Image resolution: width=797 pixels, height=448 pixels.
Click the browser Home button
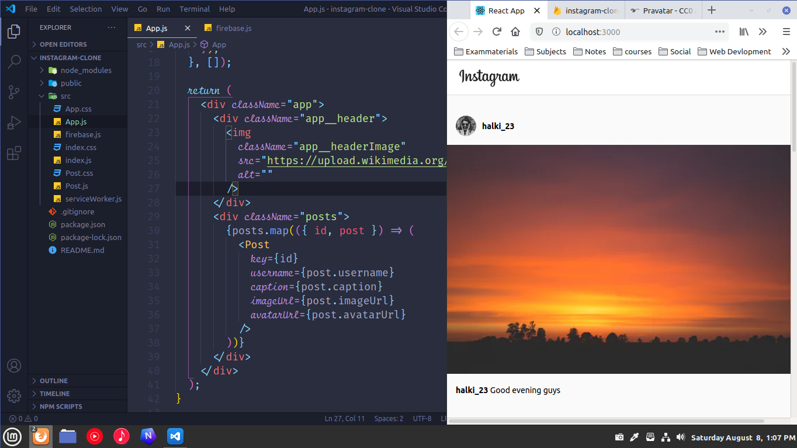click(x=515, y=32)
